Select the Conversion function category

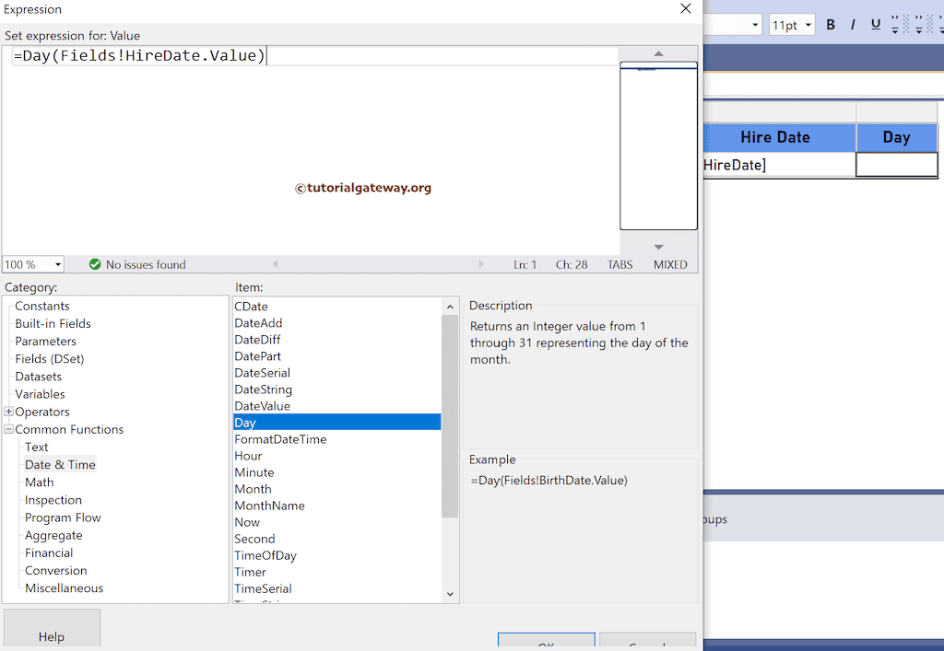pyautogui.click(x=56, y=571)
